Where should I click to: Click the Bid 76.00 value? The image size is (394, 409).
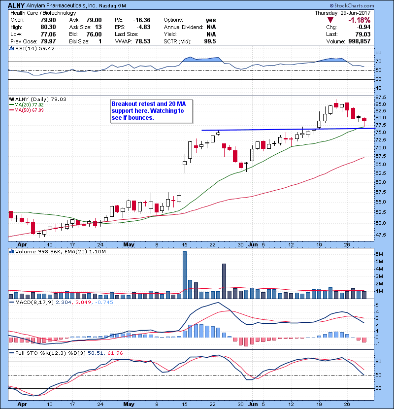tap(94, 34)
